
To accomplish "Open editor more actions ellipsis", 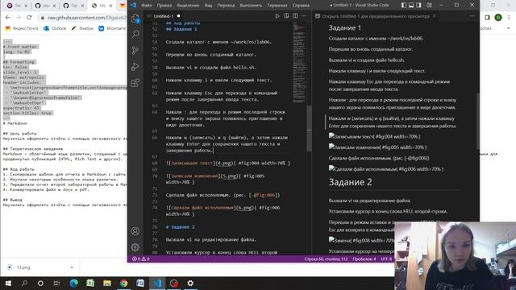I will click(304, 16).
